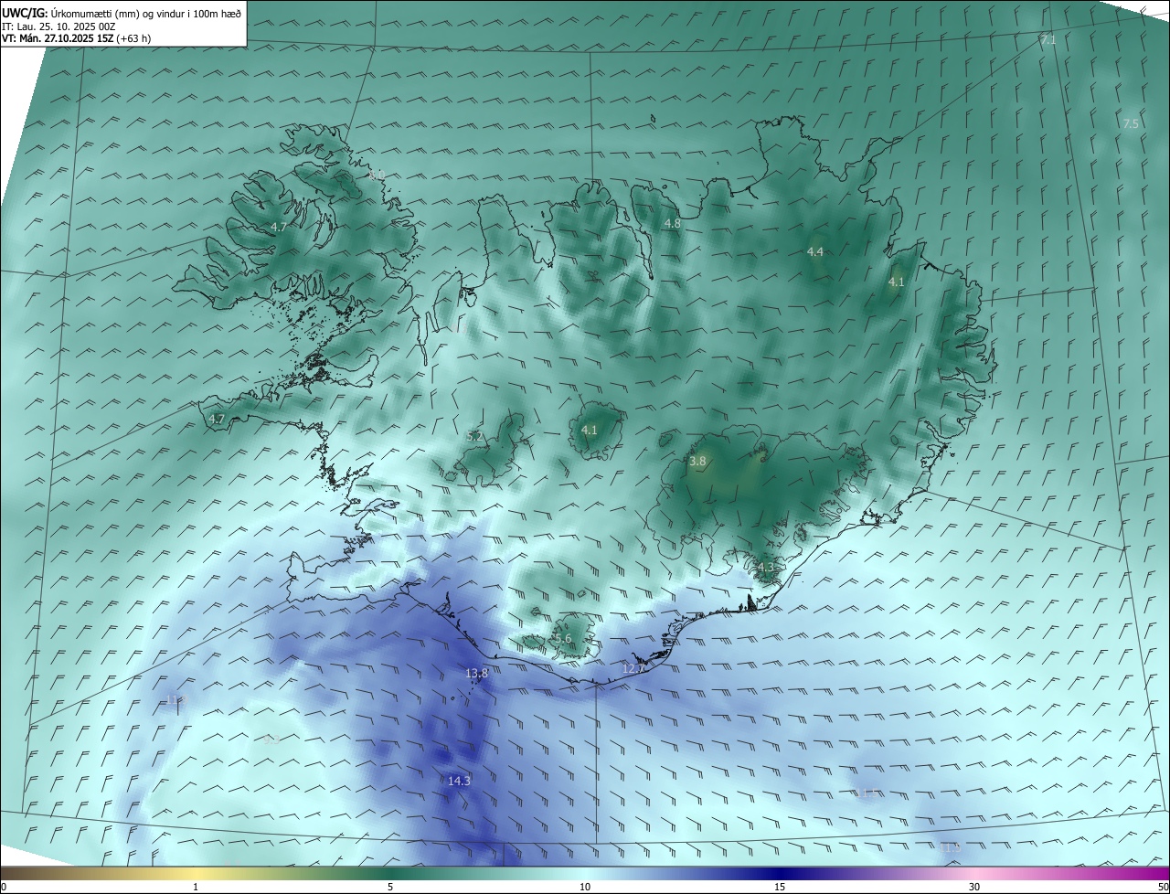Click the 4.7 value on the Westfjords peninsula
This screenshot has height=894, width=1170.
279,227
